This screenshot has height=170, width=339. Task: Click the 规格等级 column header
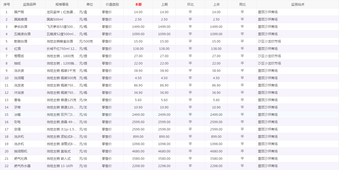point(62,4)
